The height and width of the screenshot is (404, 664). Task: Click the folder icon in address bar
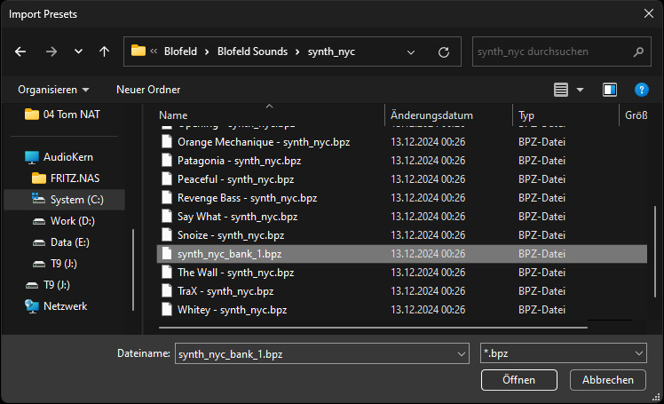138,51
